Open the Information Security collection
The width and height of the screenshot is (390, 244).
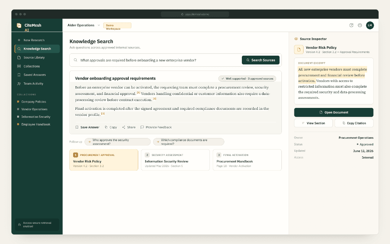(34, 117)
